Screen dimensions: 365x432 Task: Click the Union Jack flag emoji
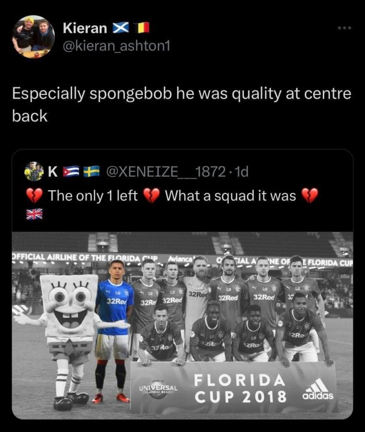point(35,214)
